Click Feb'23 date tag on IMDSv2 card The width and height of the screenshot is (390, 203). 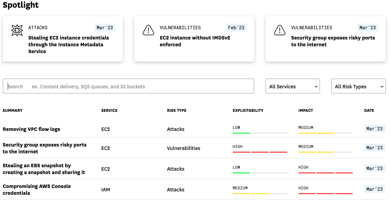click(x=236, y=28)
